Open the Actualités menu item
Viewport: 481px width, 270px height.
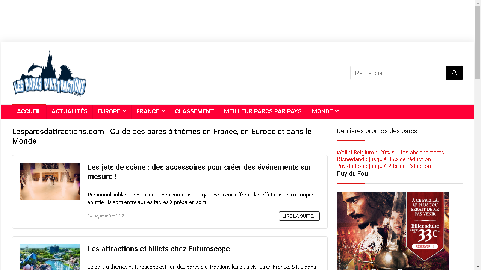coord(70,111)
